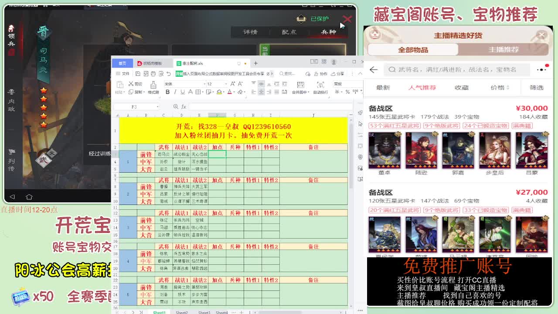Click the 人气推荐 sort option
Screen dimensions: 558x314
422,87
